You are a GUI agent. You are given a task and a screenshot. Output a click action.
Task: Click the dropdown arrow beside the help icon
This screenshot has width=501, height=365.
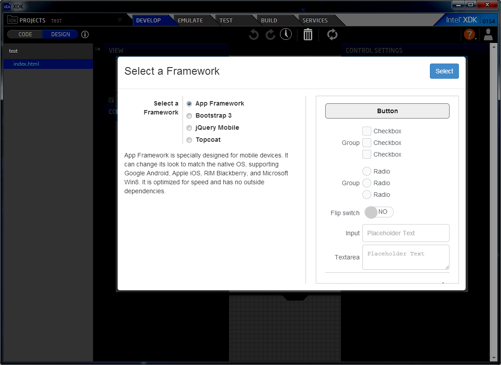(x=477, y=38)
